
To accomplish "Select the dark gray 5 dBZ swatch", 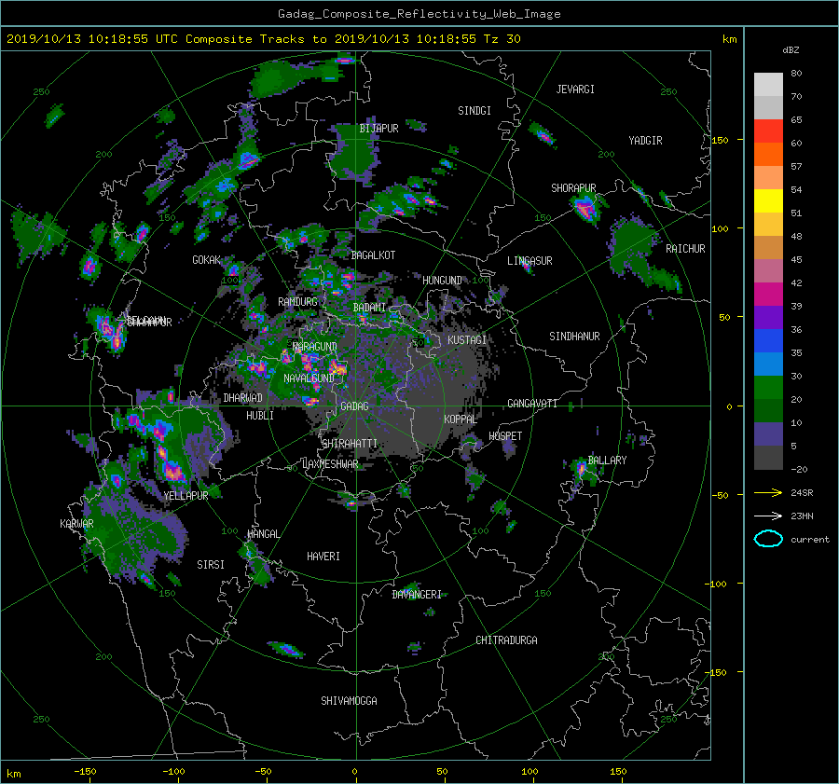I will click(768, 458).
